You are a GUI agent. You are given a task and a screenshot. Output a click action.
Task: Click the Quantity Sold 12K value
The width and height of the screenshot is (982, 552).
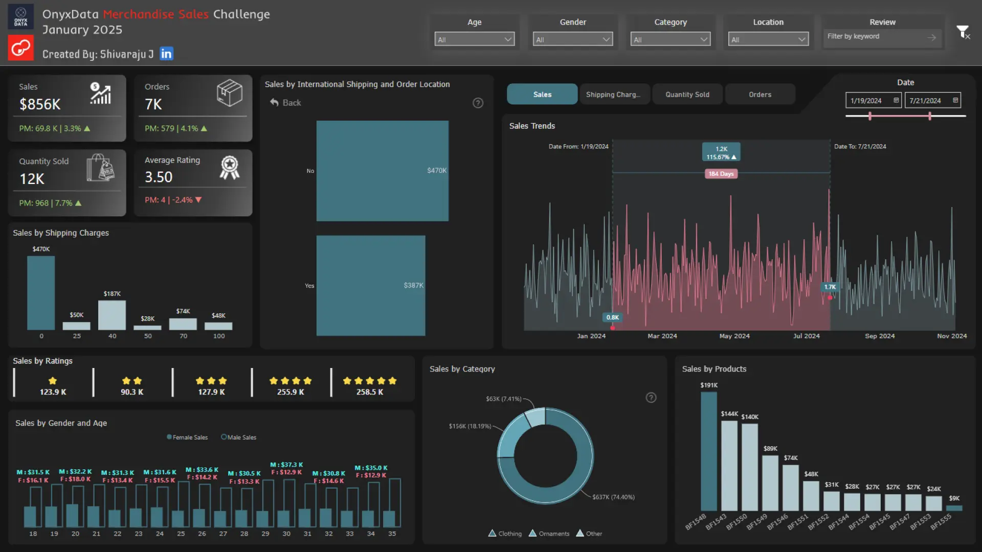[x=32, y=179]
